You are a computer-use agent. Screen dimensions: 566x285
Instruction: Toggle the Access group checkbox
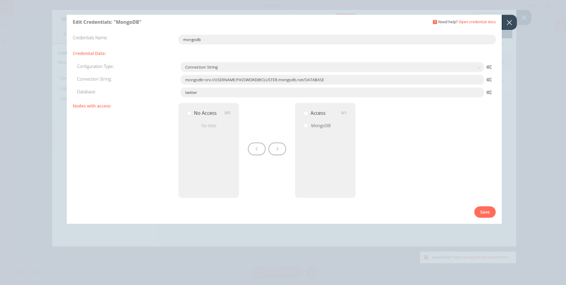coord(305,113)
